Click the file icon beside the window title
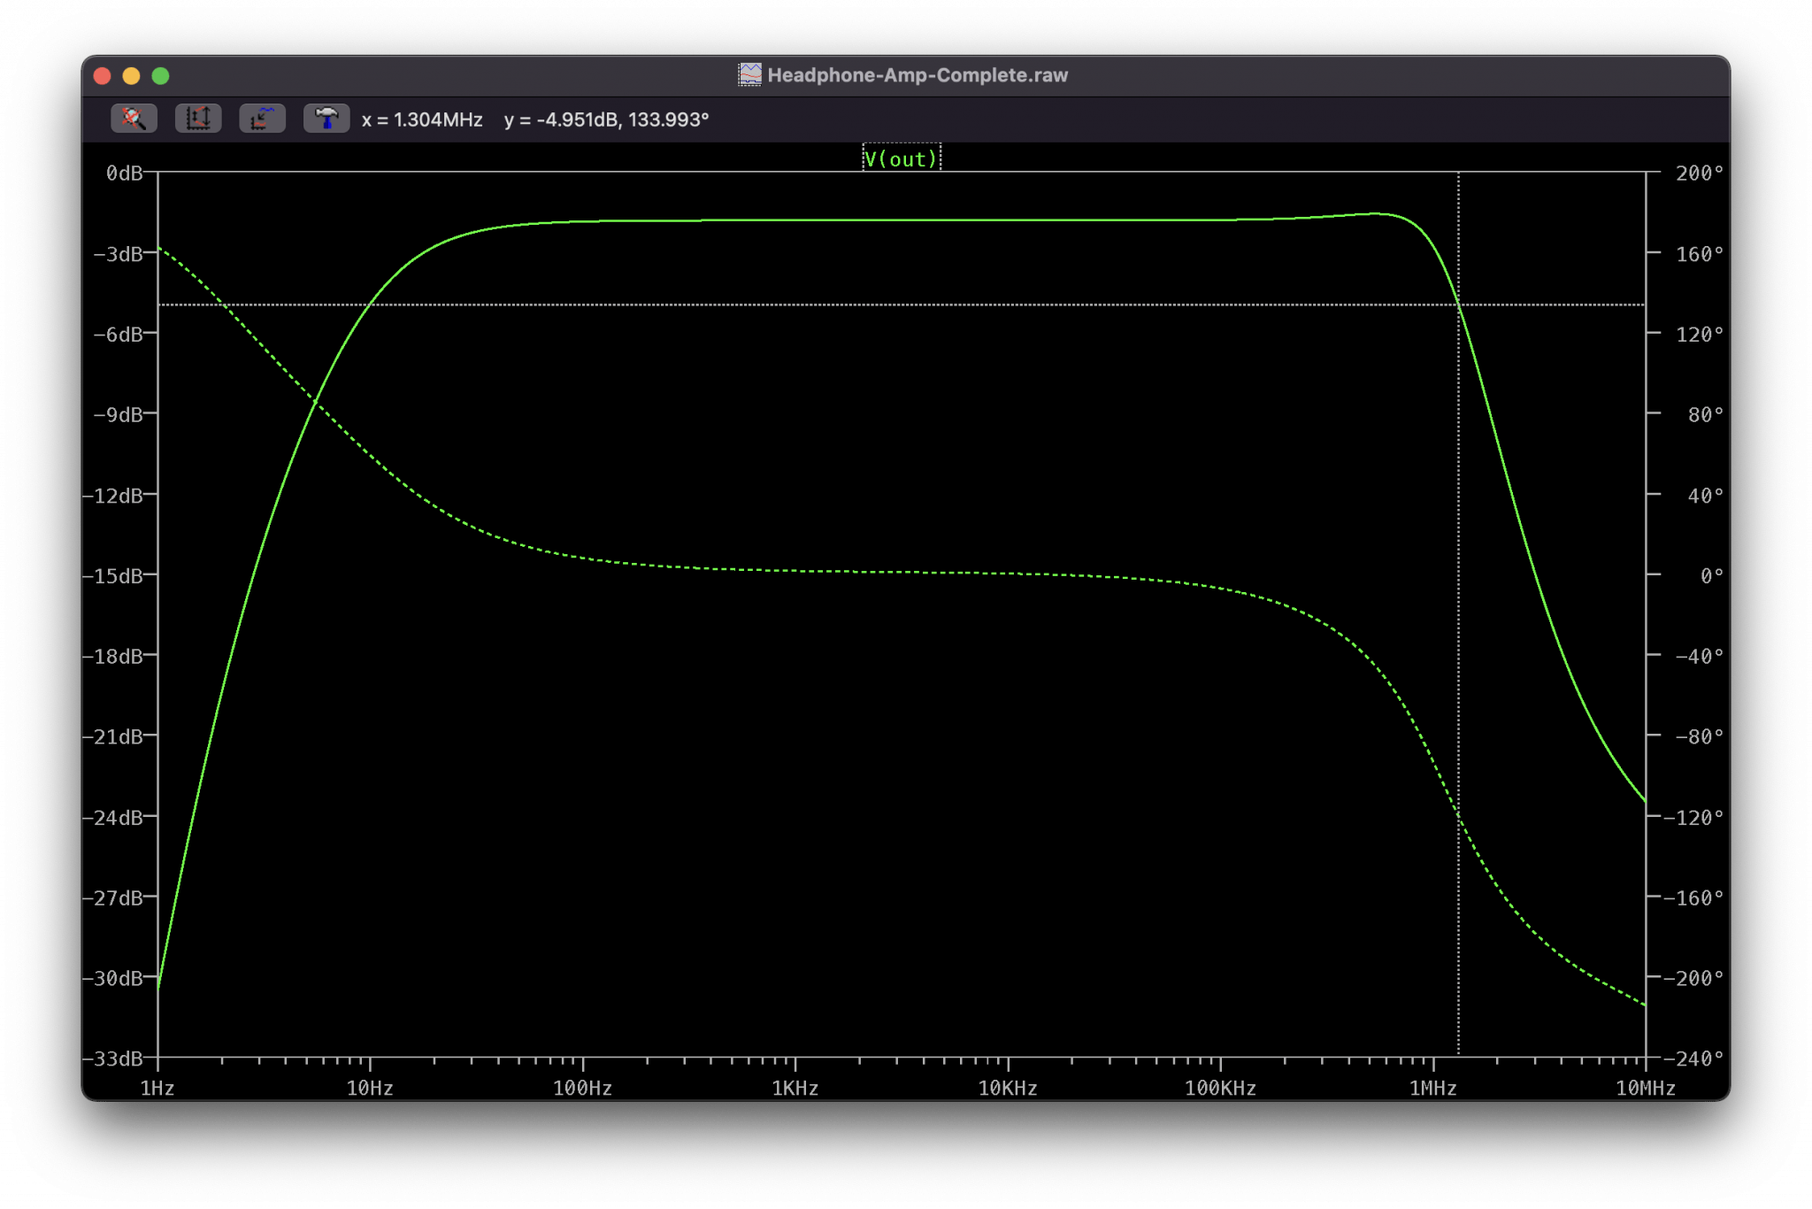The image size is (1812, 1209). pyautogui.click(x=749, y=75)
